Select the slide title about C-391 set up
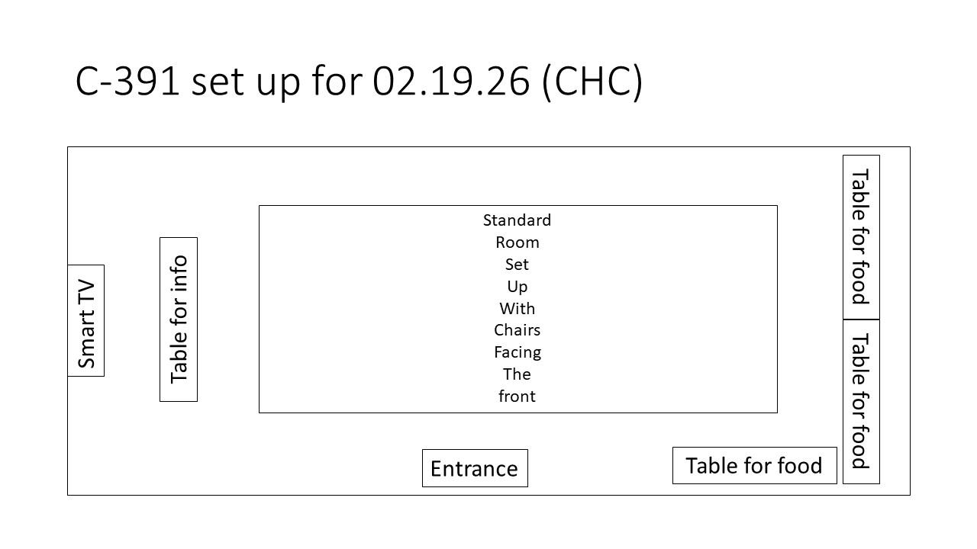Screen dimensions: 977x549 (359, 82)
